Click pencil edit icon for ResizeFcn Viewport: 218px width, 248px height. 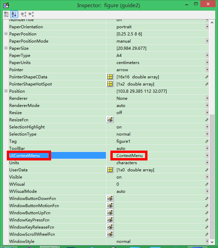(x=207, y=120)
